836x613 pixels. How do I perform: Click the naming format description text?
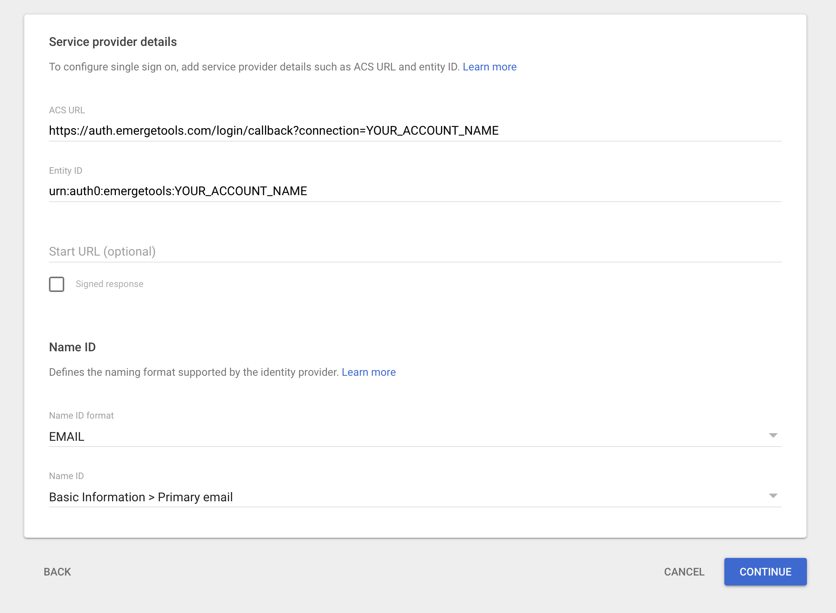[x=194, y=372]
